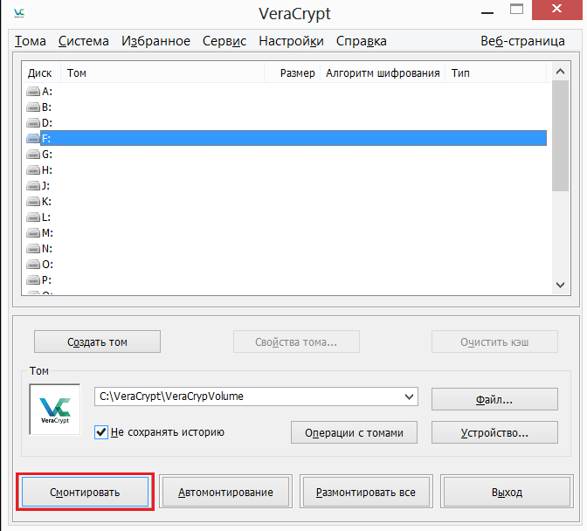Click the drive list scroll up arrow
The height and width of the screenshot is (531, 587).
click(x=560, y=71)
